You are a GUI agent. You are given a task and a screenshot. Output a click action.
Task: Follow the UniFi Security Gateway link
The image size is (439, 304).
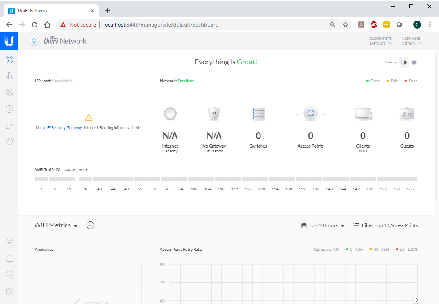(62, 128)
